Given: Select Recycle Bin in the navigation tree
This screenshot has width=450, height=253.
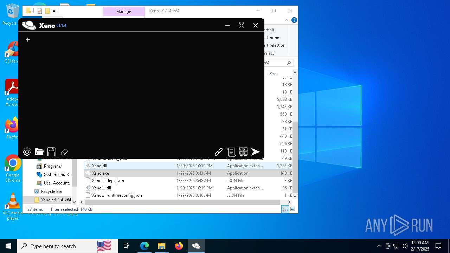Looking at the screenshot, I should pos(48,192).
